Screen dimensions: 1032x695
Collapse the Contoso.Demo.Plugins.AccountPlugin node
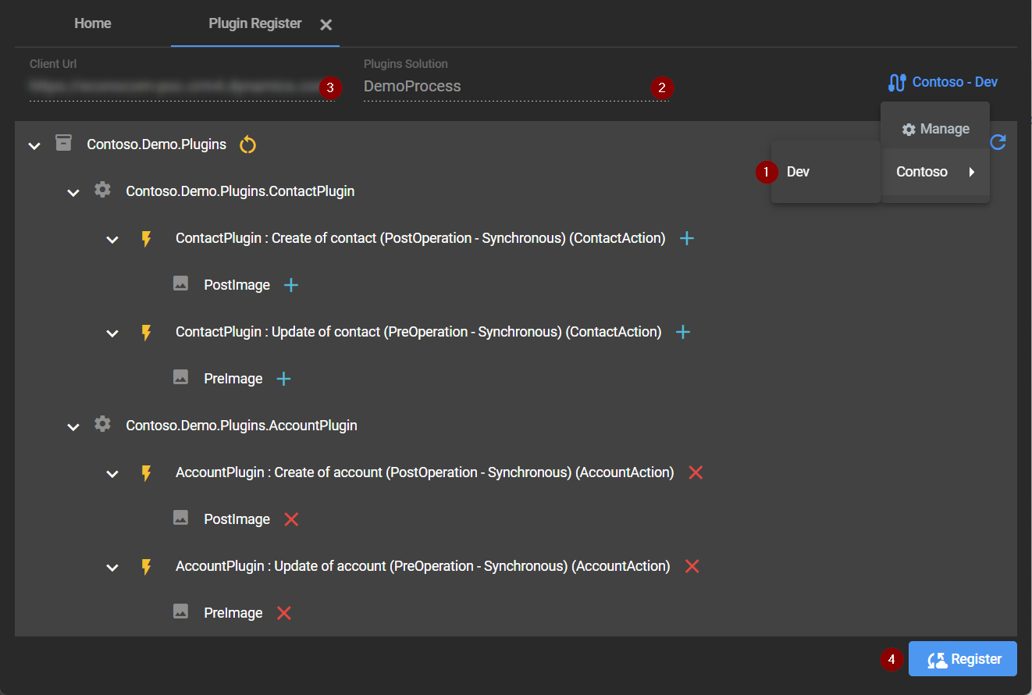73,426
